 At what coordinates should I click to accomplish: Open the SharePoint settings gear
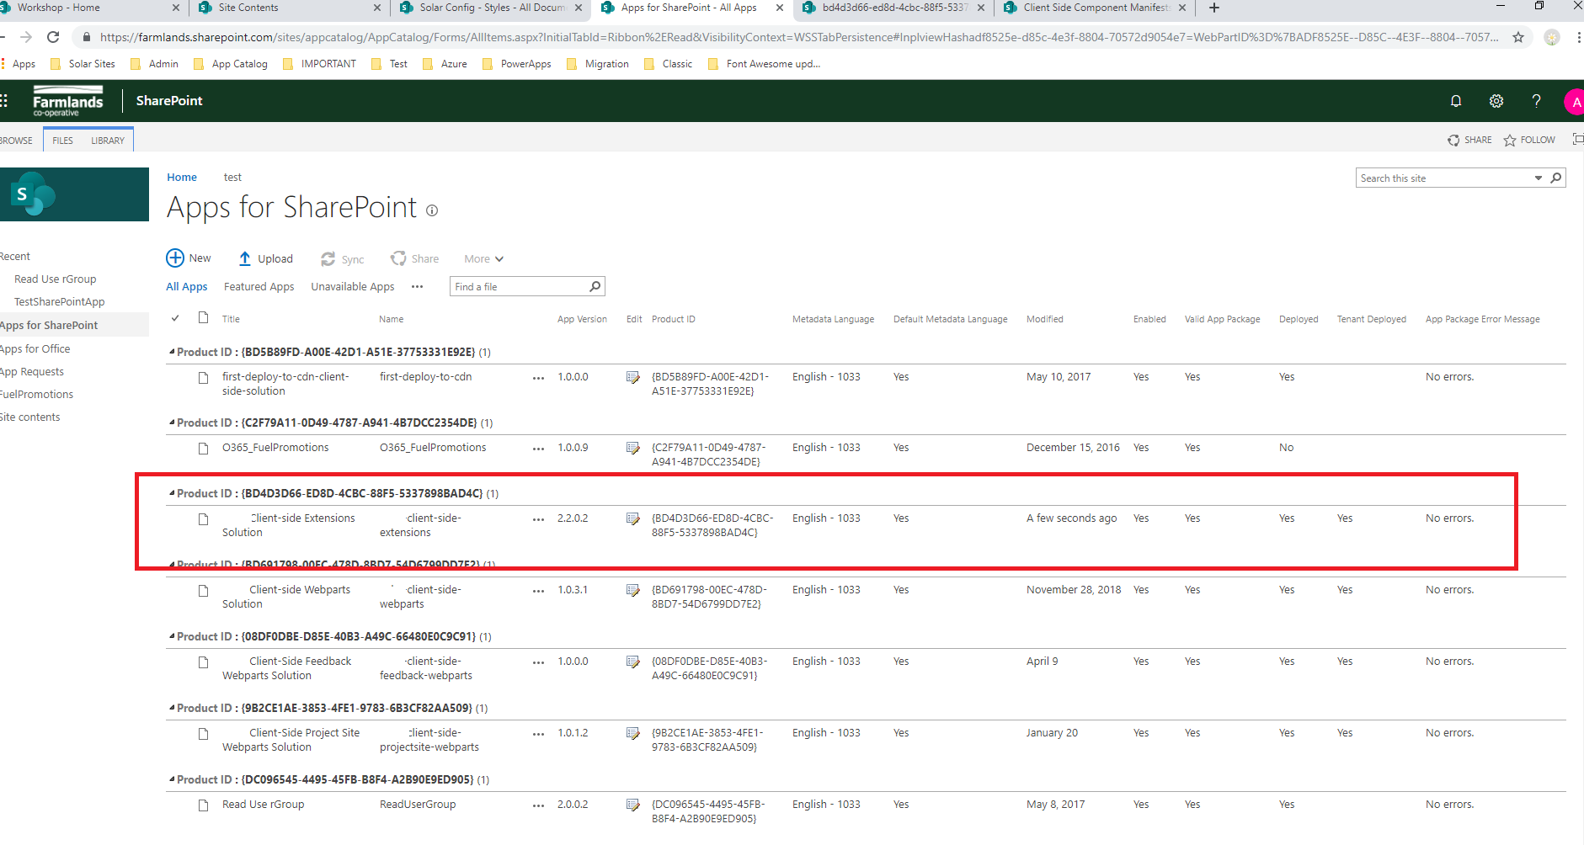click(x=1496, y=101)
